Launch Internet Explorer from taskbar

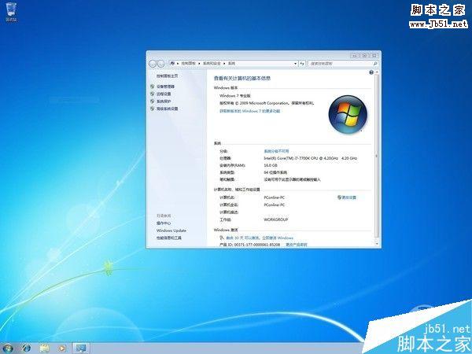click(x=27, y=347)
